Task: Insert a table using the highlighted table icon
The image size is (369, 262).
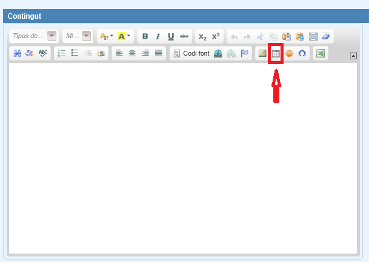Action: coord(276,53)
